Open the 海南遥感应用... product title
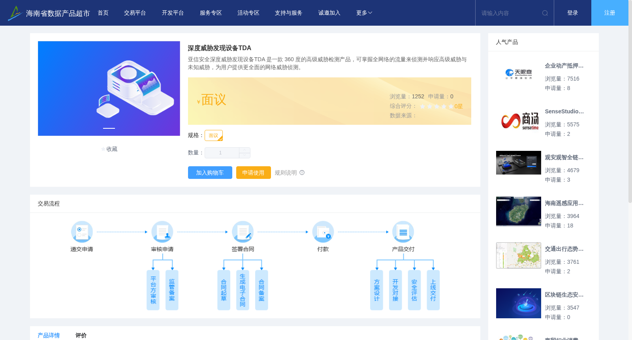This screenshot has height=340, width=632. [x=564, y=203]
